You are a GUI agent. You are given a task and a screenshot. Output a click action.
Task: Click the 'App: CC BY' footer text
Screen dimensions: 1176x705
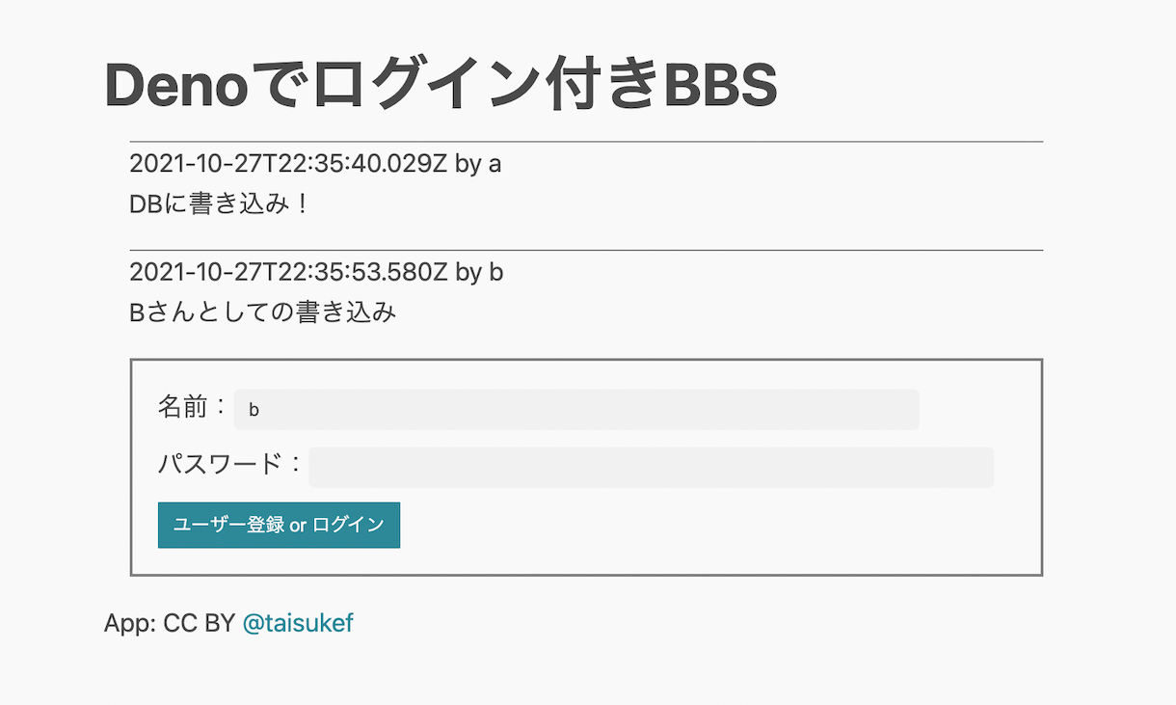pos(169,623)
